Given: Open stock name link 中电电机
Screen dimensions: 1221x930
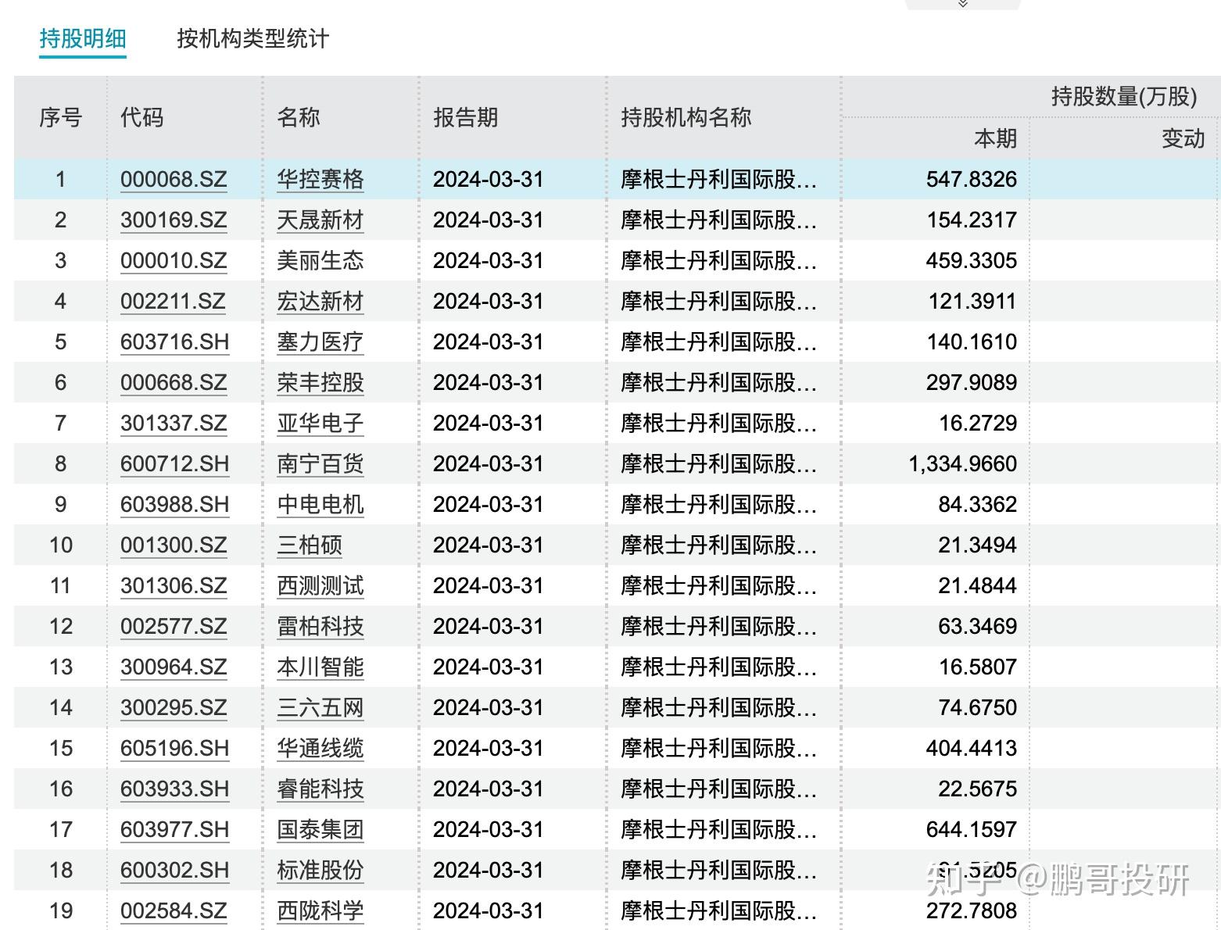Looking at the screenshot, I should [320, 504].
